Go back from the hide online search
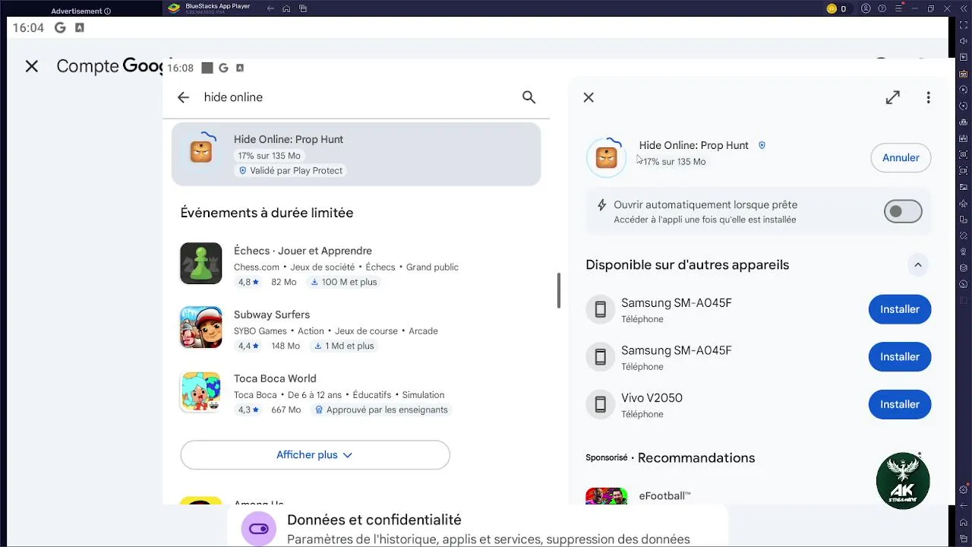 point(183,97)
